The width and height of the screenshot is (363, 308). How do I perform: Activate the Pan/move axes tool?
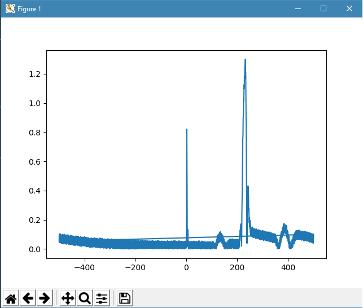coord(68,298)
